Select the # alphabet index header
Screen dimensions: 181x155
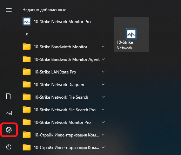pyautogui.click(x=27, y=35)
